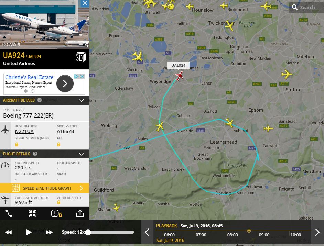The image size is (324, 246).
Task: Click the red UAL924 aircraft on map
Action: coord(179,76)
